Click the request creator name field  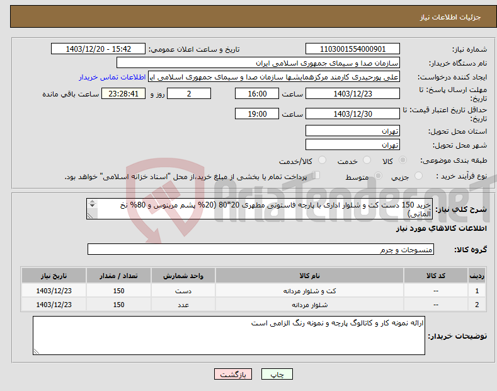274,77
